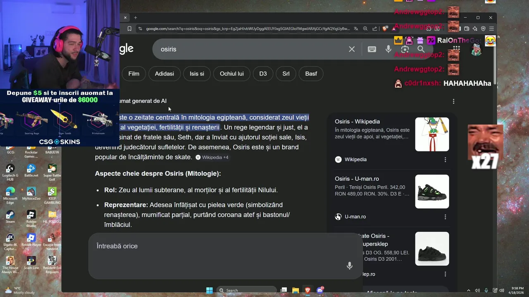
Task: Open the VPN shield icon in toolbar
Action: click(483, 28)
